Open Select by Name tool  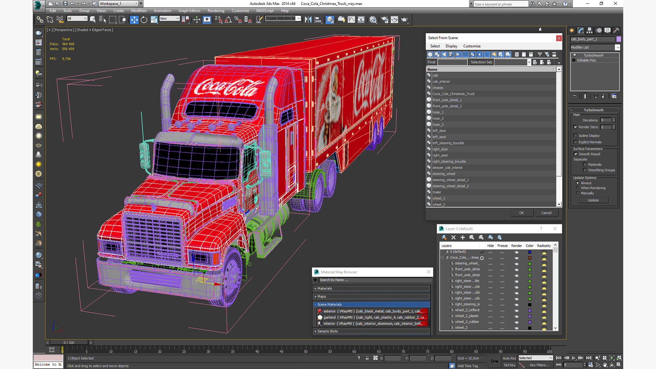coord(102,20)
